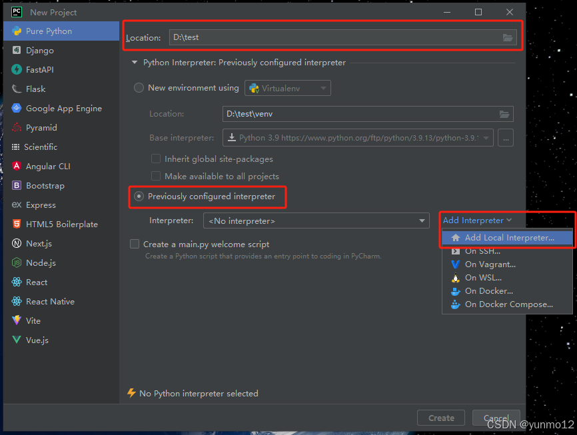The height and width of the screenshot is (435, 577).
Task: Click the folder browse icon in project Location field
Action: [508, 37]
